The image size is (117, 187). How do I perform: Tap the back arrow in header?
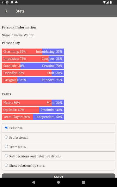click(7, 11)
